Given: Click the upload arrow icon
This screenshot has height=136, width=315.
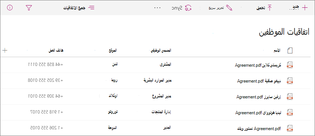Looking at the screenshot, I should pos(269,8).
